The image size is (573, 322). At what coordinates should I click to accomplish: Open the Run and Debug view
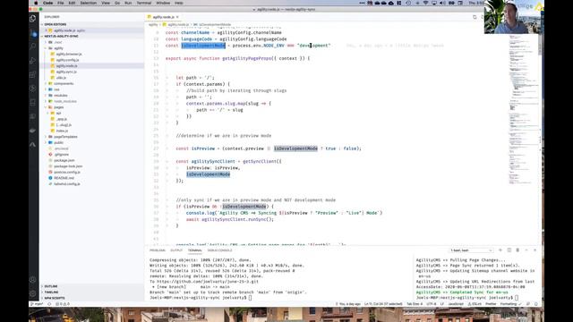click(x=33, y=60)
